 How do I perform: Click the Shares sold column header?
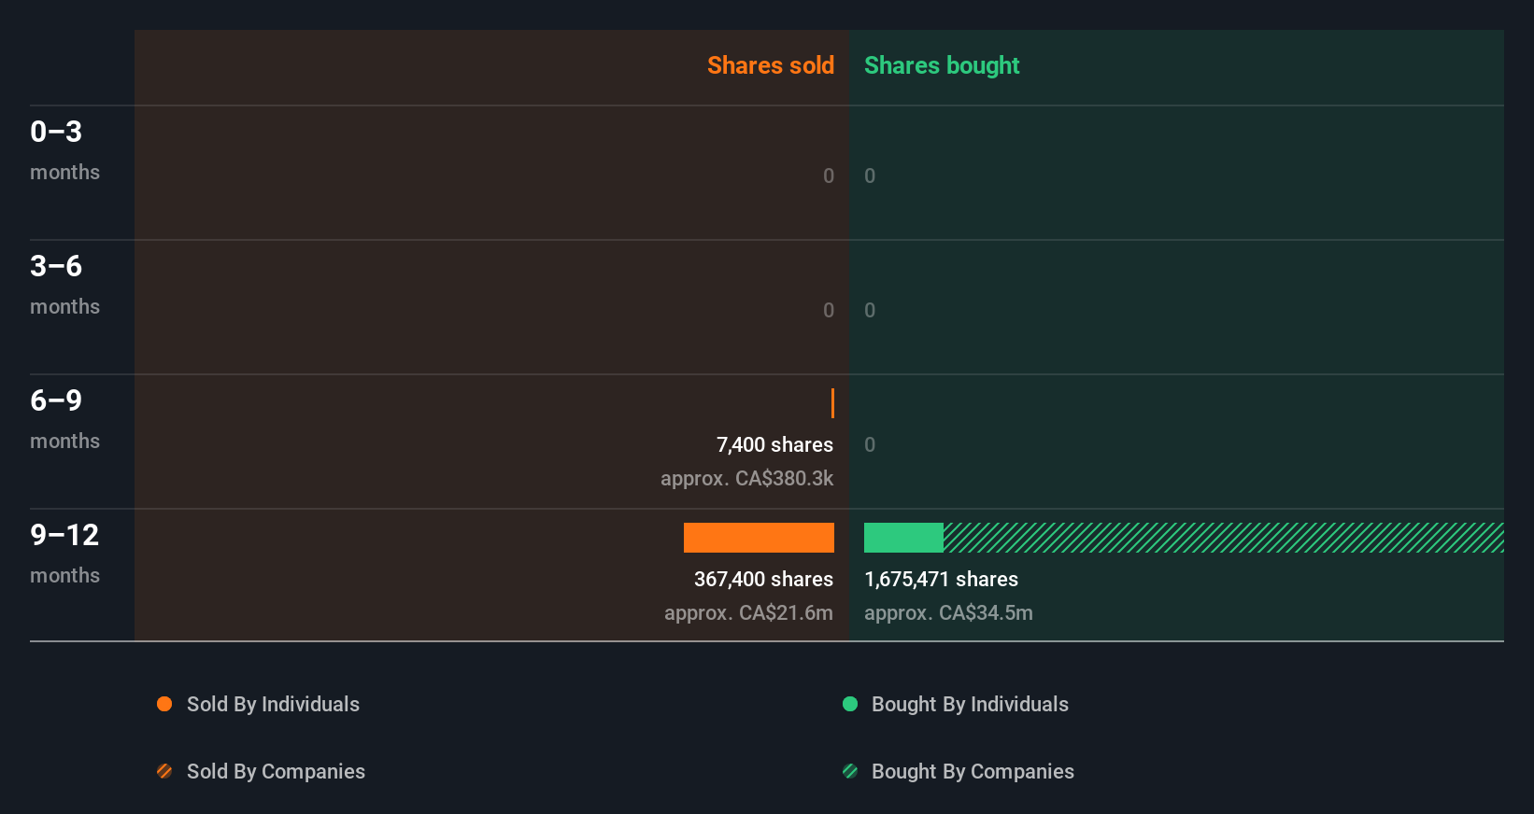tap(770, 65)
